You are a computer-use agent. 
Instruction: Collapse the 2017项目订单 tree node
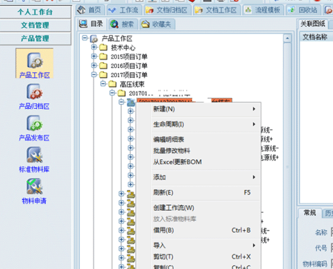coord(94,75)
